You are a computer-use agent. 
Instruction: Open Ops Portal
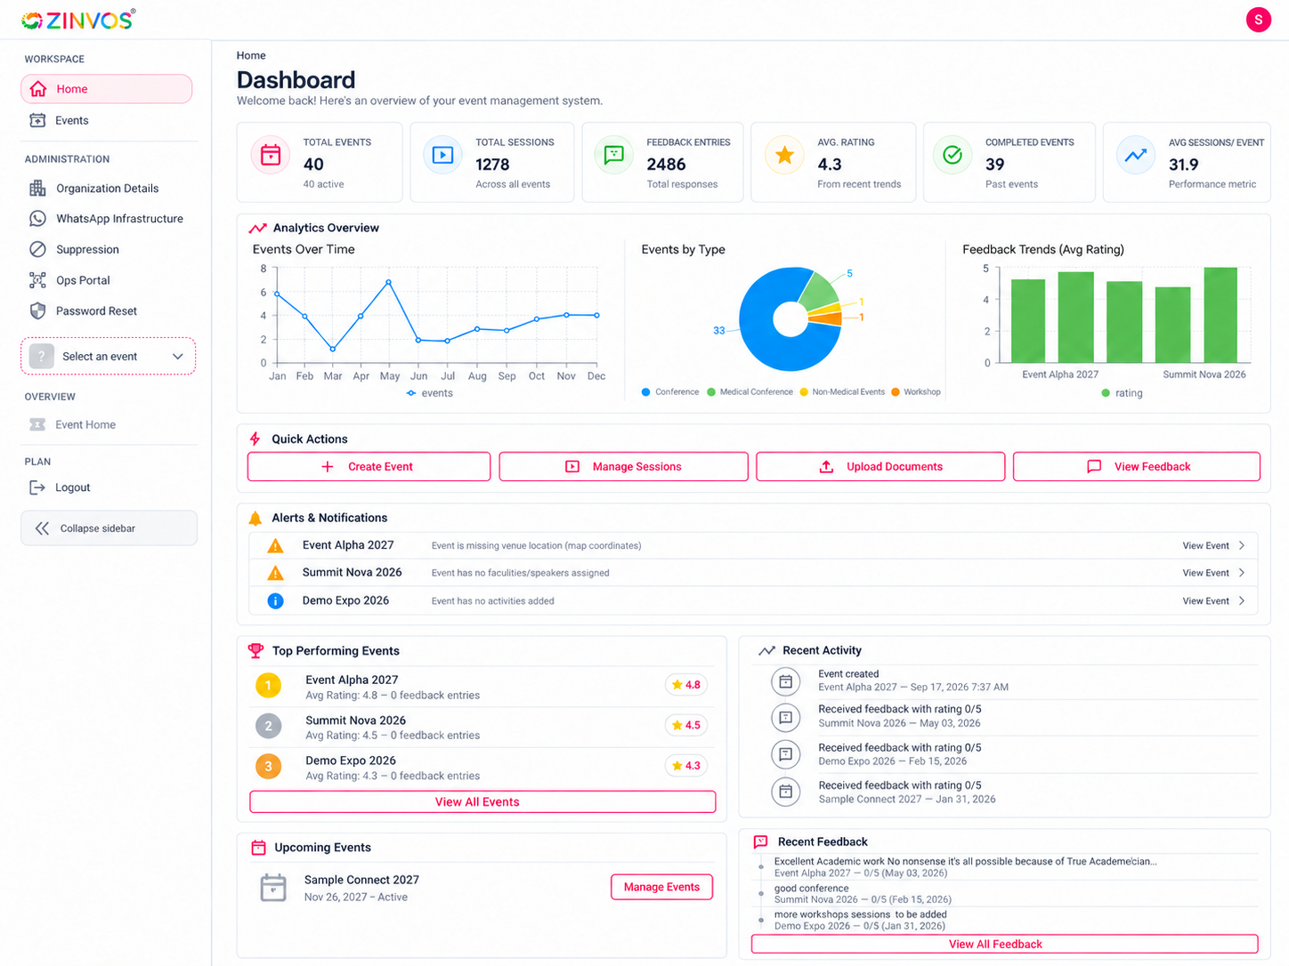click(107, 280)
